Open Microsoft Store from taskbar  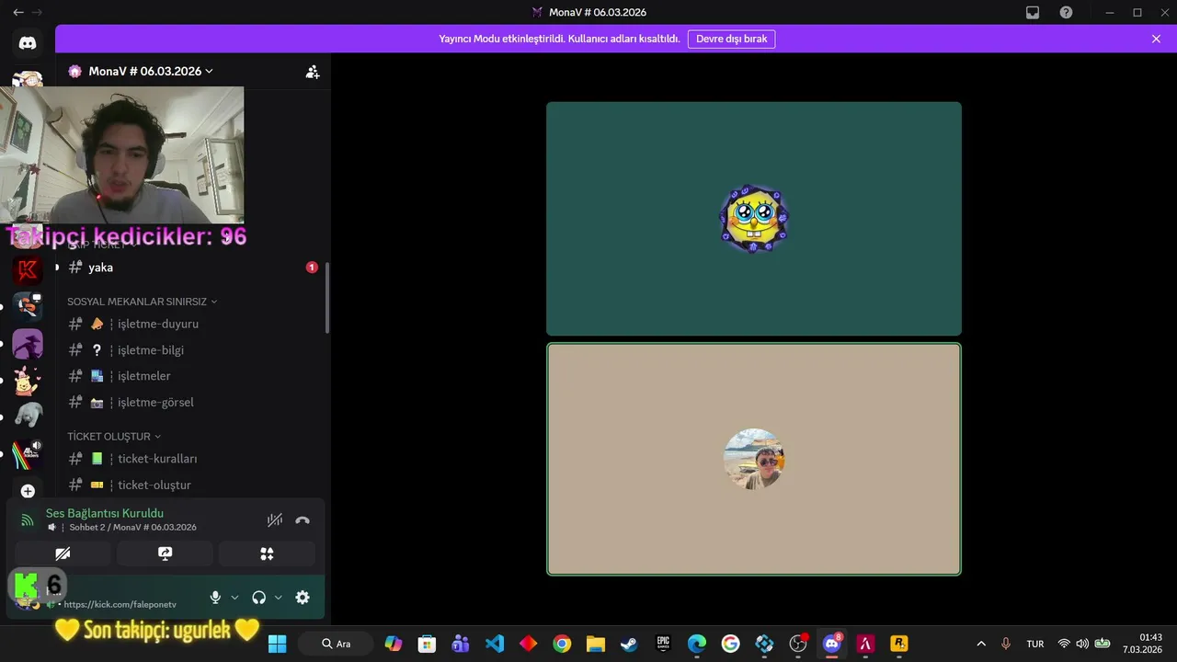pyautogui.click(x=427, y=644)
